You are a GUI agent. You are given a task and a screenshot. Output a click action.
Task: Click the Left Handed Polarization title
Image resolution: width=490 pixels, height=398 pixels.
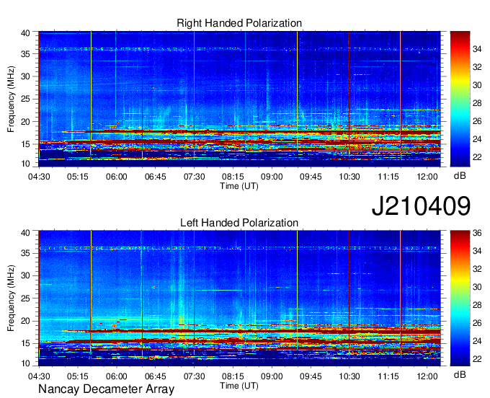[239, 223]
